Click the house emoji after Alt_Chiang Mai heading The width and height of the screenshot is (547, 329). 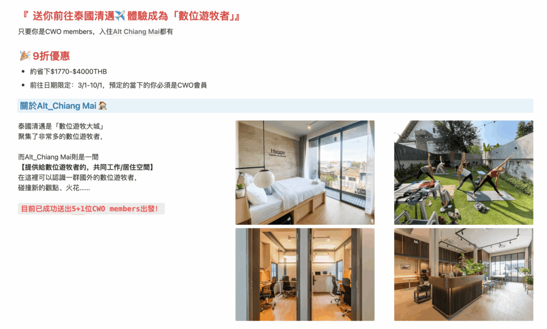[x=103, y=106]
